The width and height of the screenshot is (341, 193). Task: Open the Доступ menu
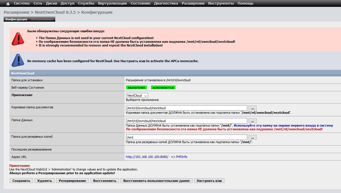click(x=68, y=3)
